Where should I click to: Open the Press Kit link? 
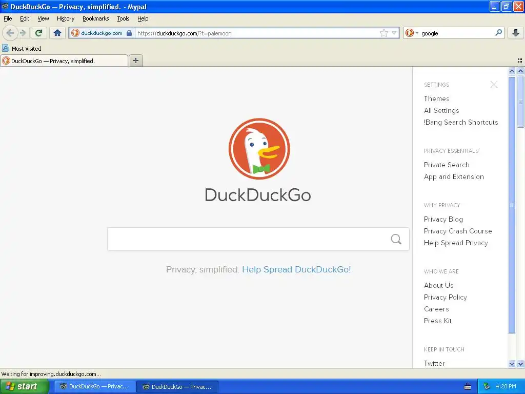tap(438, 321)
